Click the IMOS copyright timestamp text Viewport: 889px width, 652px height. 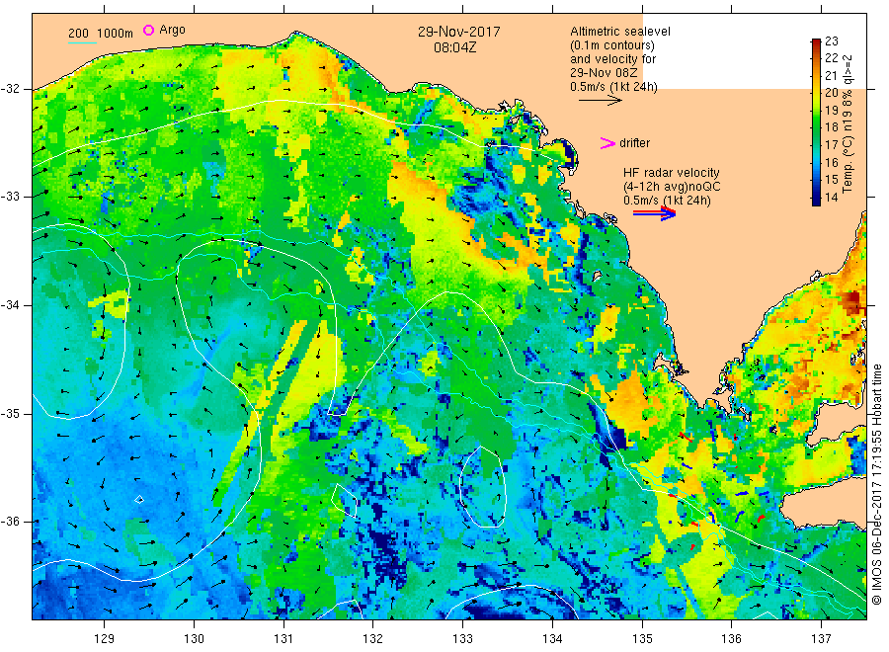point(876,485)
